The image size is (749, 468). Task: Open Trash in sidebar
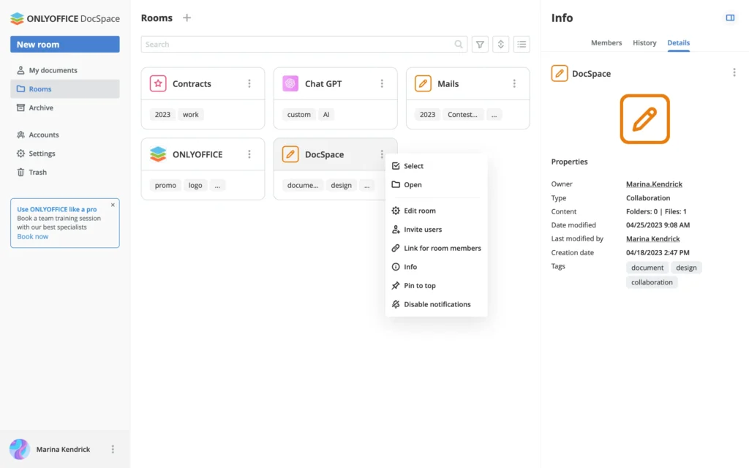[x=65, y=172]
